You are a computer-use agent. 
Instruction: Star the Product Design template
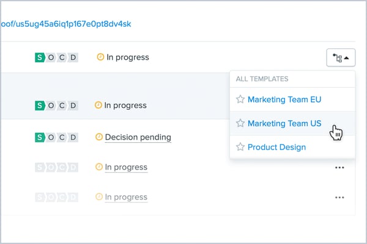(x=240, y=147)
